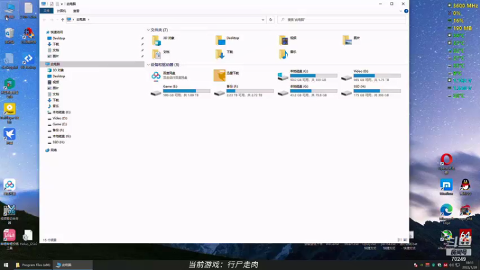
Task: Select 音乐 in the navigation pane
Action: [x=55, y=106]
